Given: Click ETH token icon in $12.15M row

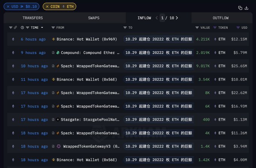Looking at the screenshot, I should [215, 39].
